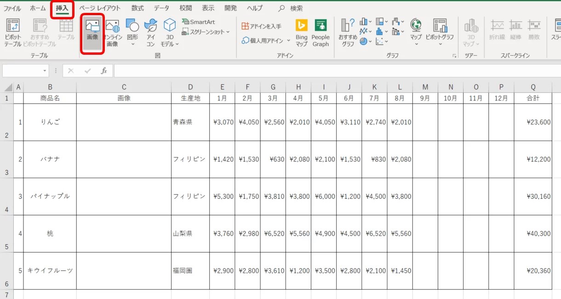Select row 4 header
The height and width of the screenshot is (299, 561).
tap(7, 196)
